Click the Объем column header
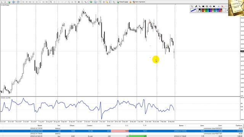 (x=72, y=125)
